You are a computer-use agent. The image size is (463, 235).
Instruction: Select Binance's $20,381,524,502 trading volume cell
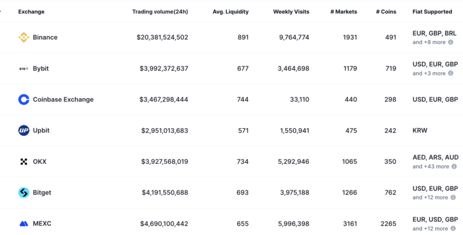[162, 38]
